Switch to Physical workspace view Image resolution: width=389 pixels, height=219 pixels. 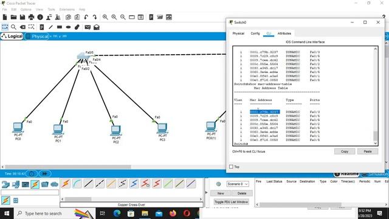(x=36, y=36)
